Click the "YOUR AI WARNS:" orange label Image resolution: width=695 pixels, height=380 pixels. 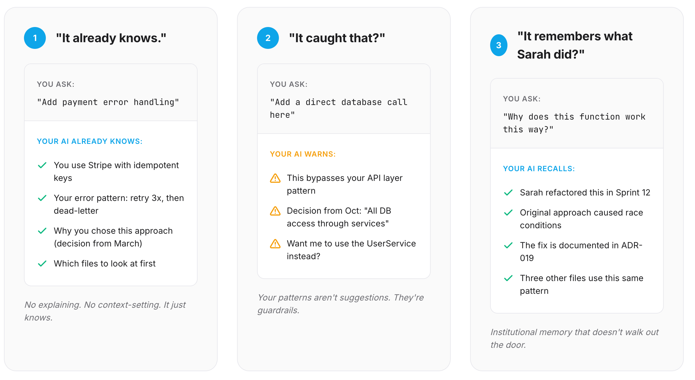(x=303, y=154)
